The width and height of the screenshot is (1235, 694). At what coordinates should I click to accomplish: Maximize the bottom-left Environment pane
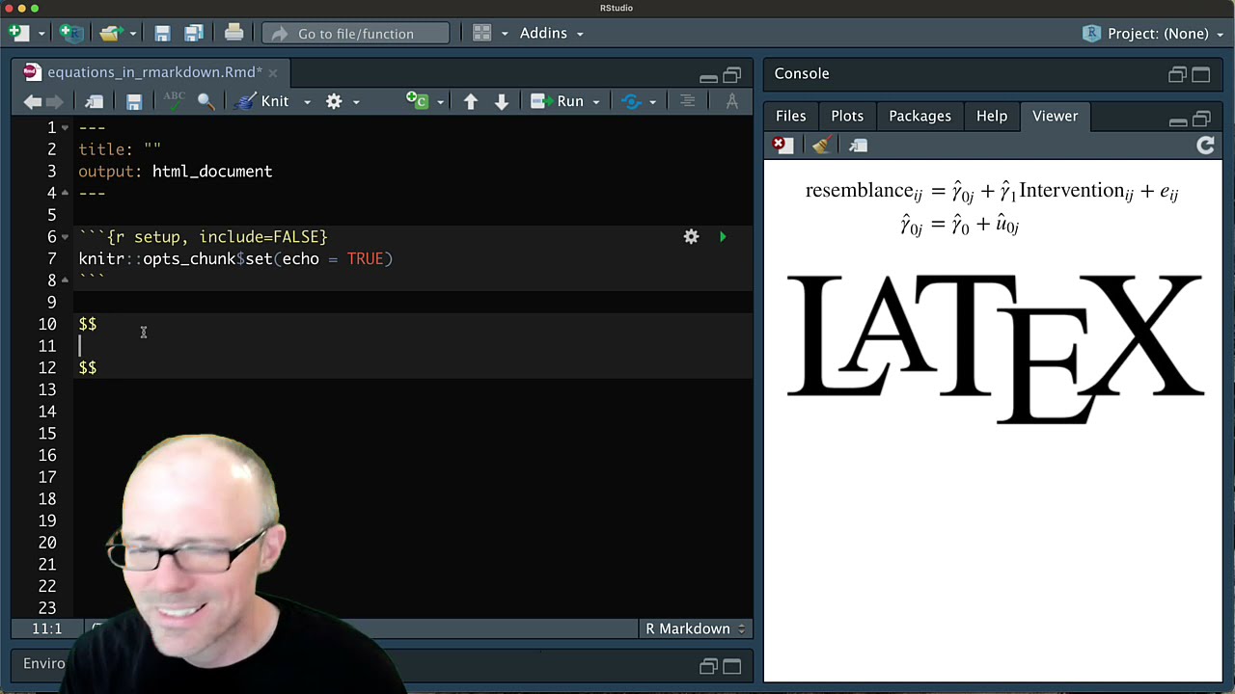point(732,666)
